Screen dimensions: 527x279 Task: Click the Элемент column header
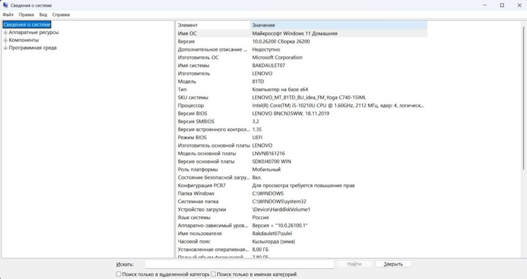pyautogui.click(x=213, y=25)
